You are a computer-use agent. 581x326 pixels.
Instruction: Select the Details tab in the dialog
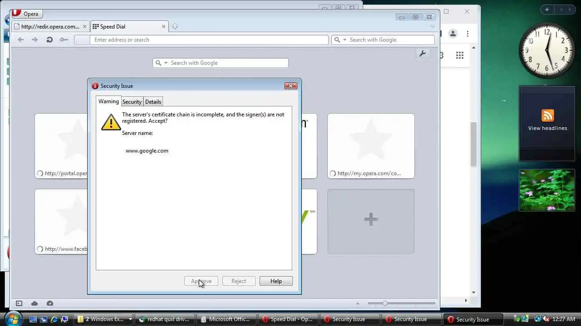point(153,102)
